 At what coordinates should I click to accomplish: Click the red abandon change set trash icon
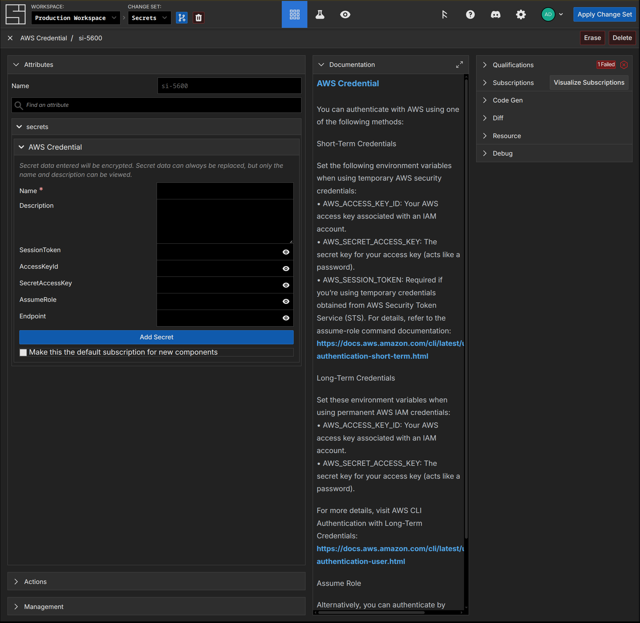[198, 18]
